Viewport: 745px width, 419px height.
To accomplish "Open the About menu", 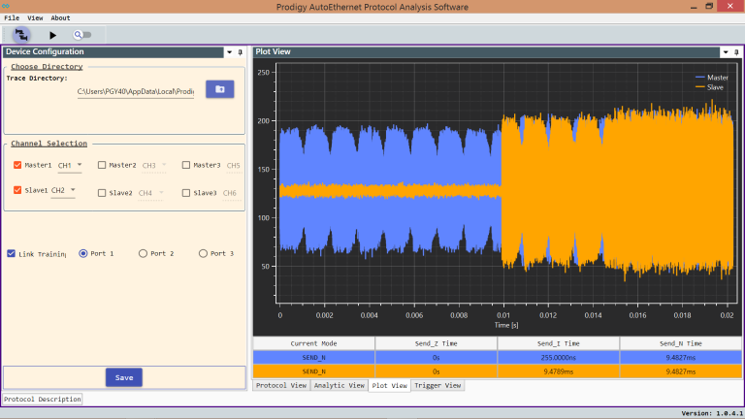I will point(60,18).
